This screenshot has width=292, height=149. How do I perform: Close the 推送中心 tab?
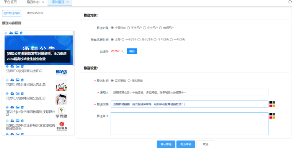(43, 2)
